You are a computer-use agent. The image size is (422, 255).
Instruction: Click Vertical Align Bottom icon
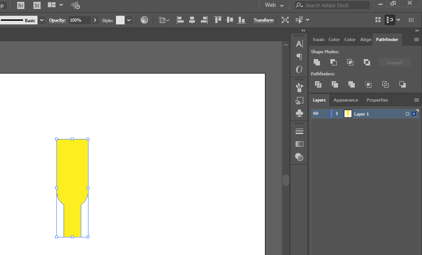click(x=241, y=20)
